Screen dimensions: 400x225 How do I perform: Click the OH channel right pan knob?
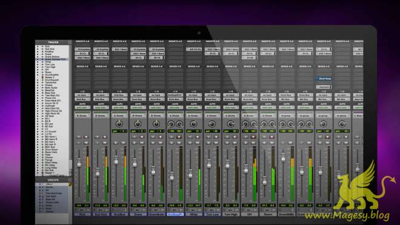[253, 124]
